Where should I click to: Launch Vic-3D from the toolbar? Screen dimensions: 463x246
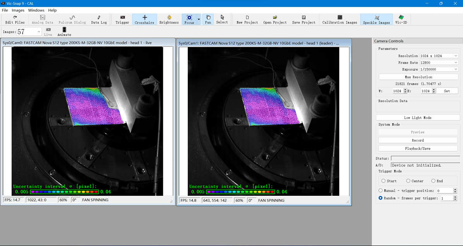tap(401, 19)
